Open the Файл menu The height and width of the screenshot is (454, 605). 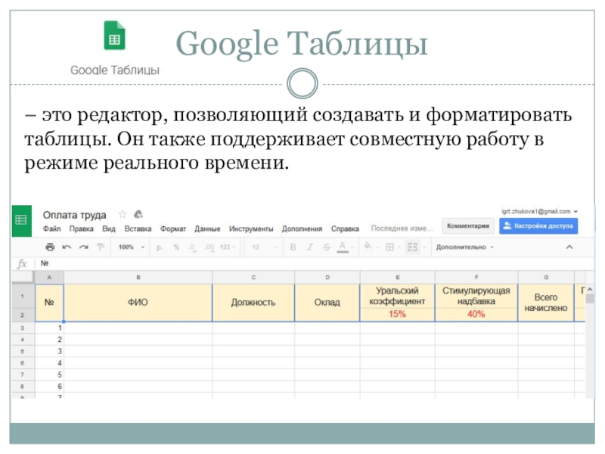tap(52, 229)
